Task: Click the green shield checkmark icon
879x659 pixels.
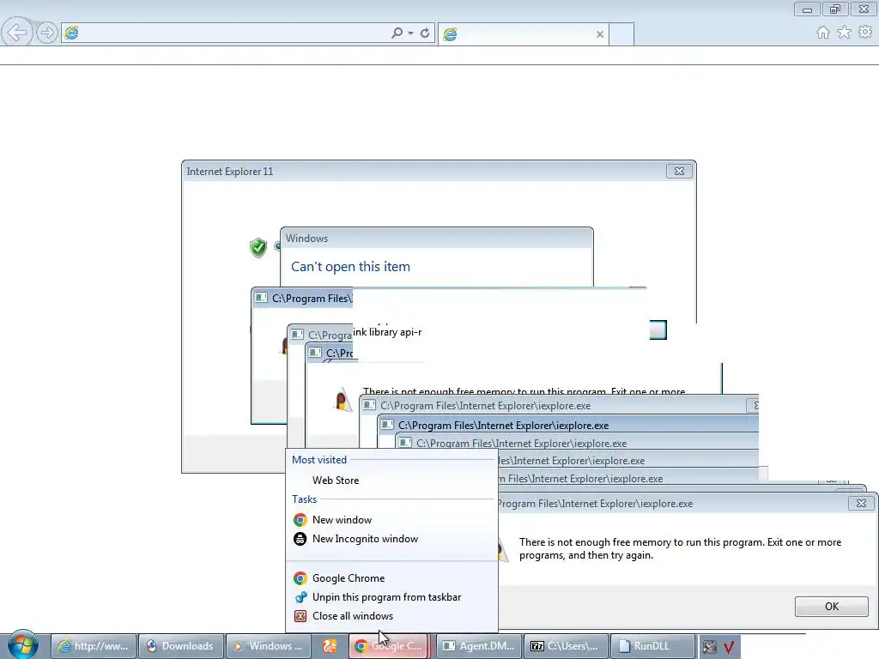Action: click(258, 247)
